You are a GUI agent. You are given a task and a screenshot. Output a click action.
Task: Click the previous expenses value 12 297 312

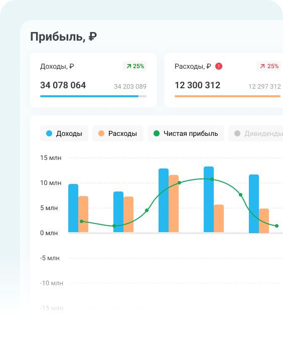point(264,87)
